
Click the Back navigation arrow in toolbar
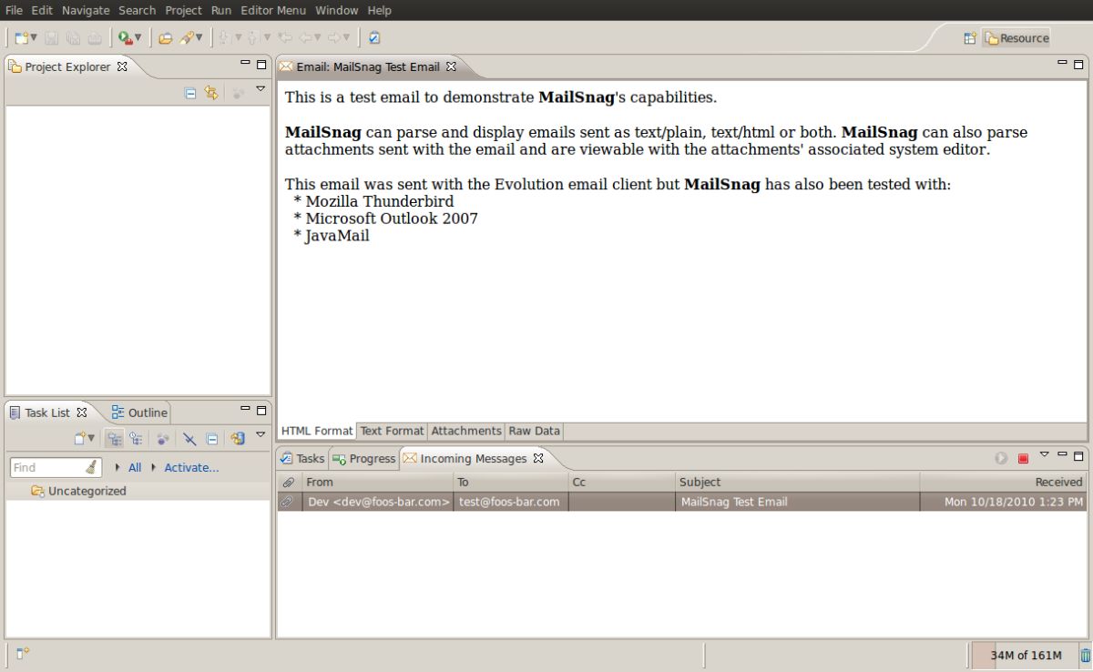pos(307,38)
